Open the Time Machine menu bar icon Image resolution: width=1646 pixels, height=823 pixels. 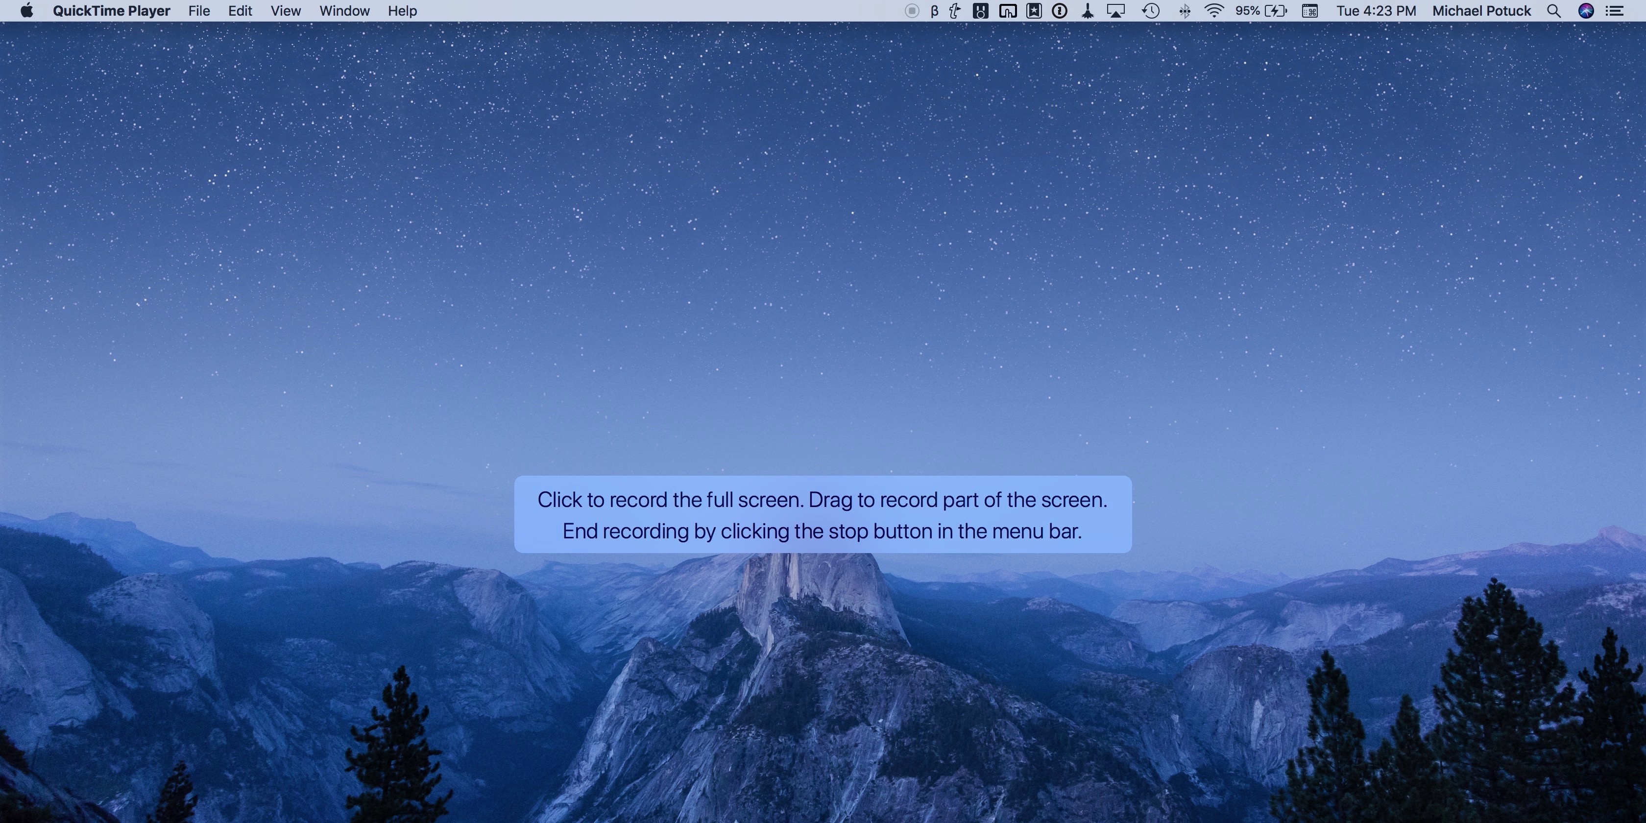[1151, 11]
